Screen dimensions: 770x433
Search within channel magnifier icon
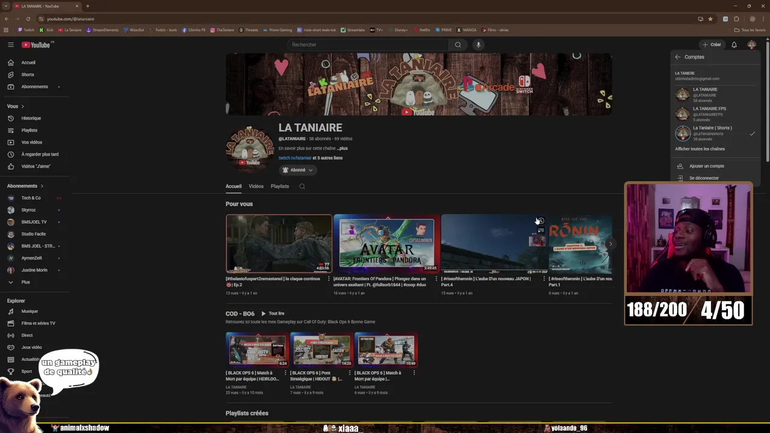pyautogui.click(x=302, y=186)
